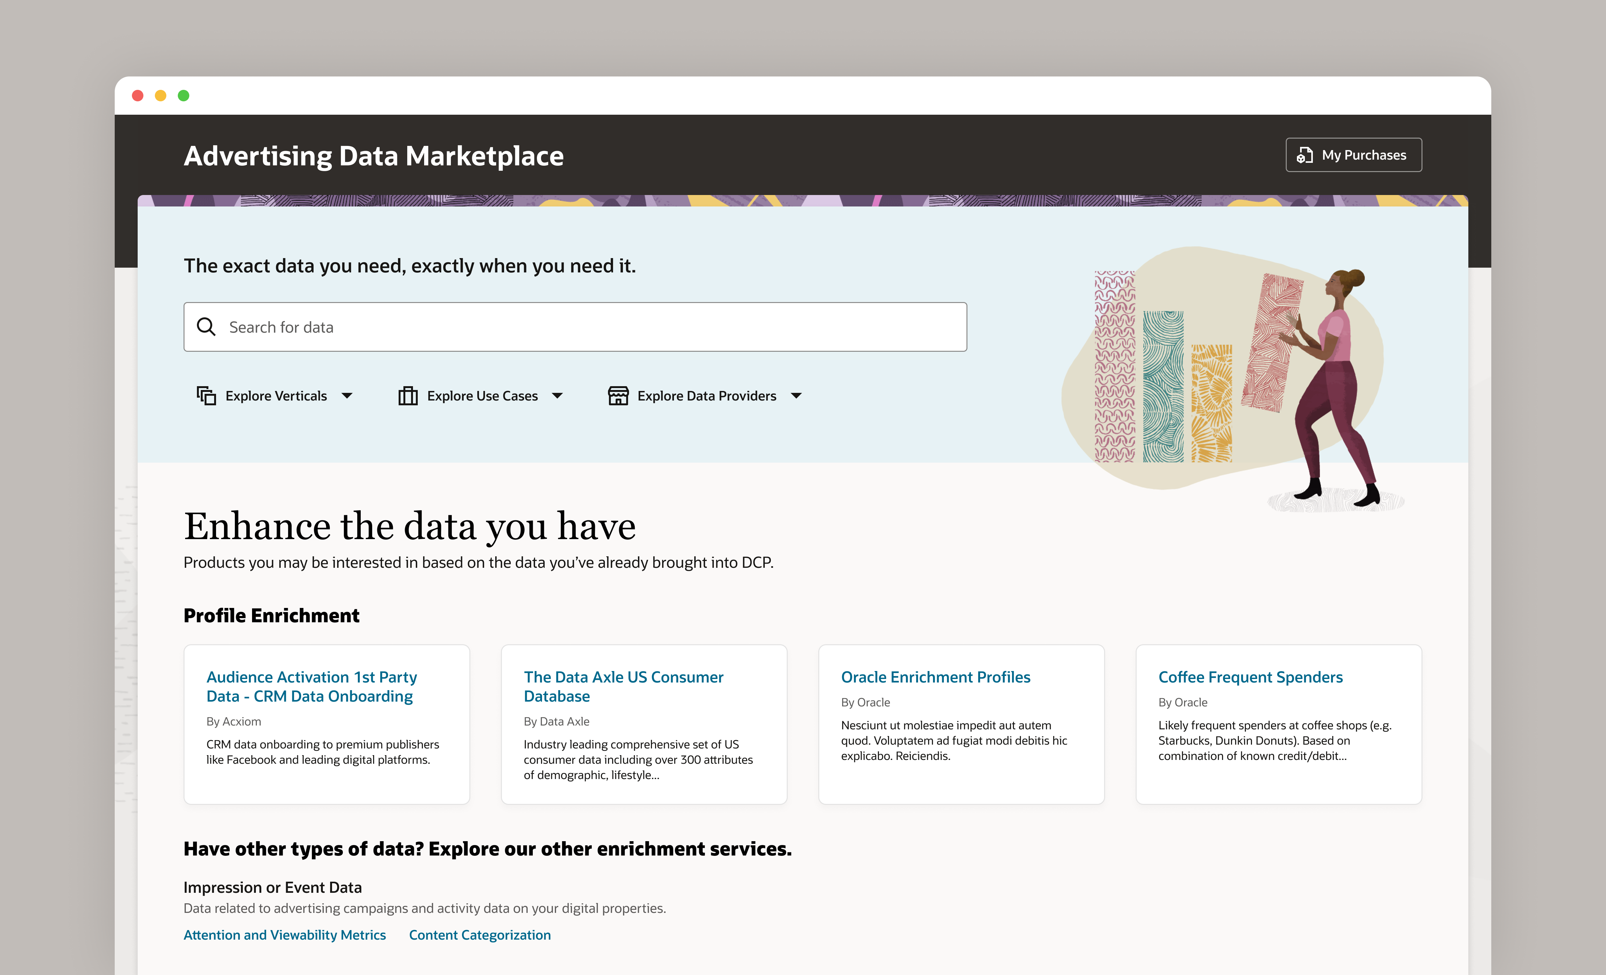Focus the Search for data field
The height and width of the screenshot is (975, 1606).
point(587,327)
